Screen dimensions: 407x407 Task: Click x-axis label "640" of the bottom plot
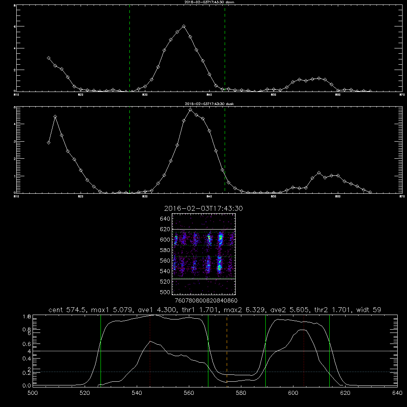(x=397, y=393)
